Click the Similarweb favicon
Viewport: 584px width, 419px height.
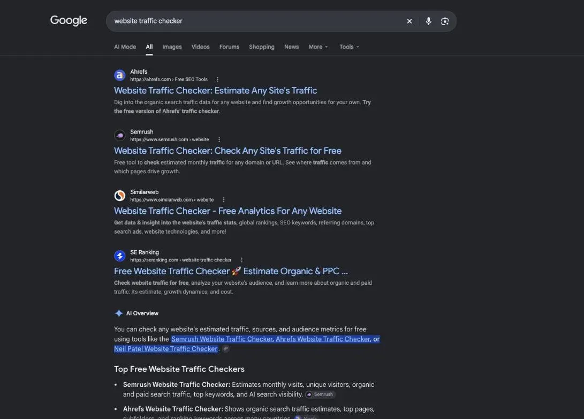(119, 196)
